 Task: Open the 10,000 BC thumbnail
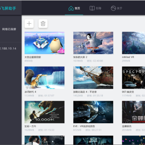coord(44,112)
